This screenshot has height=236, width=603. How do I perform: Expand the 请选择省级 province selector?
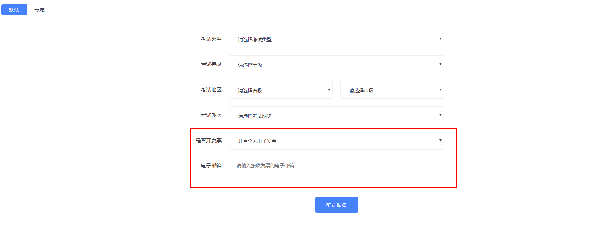[x=280, y=90]
